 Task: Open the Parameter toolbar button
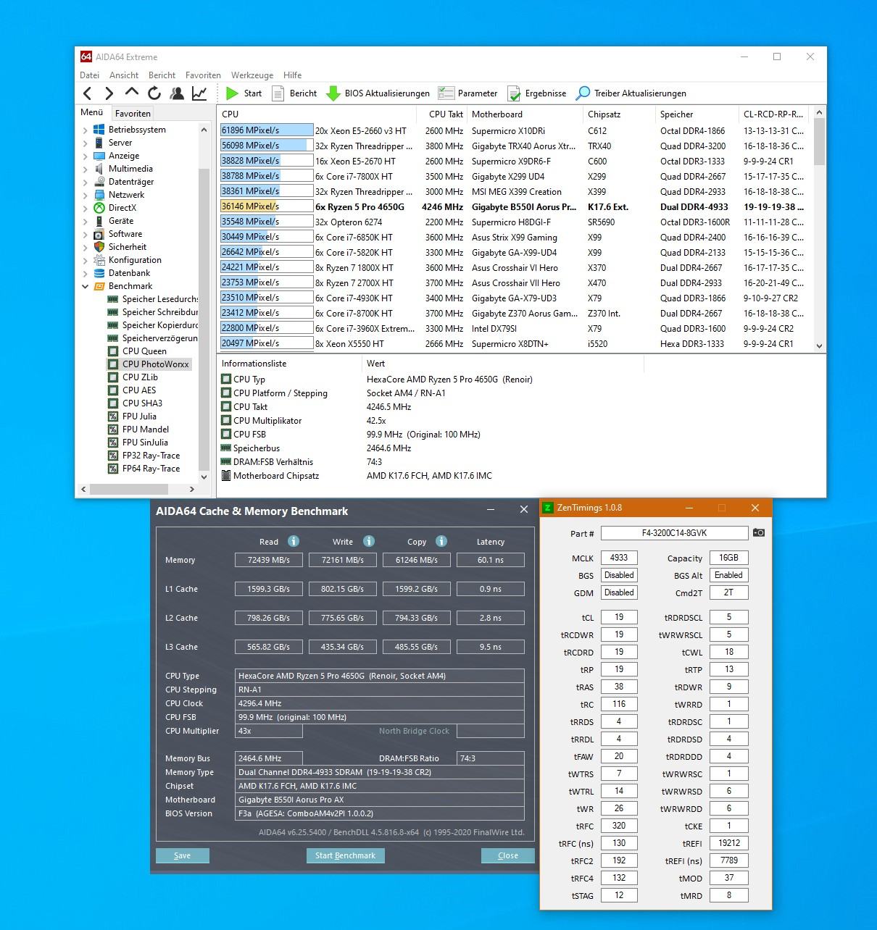coord(468,93)
